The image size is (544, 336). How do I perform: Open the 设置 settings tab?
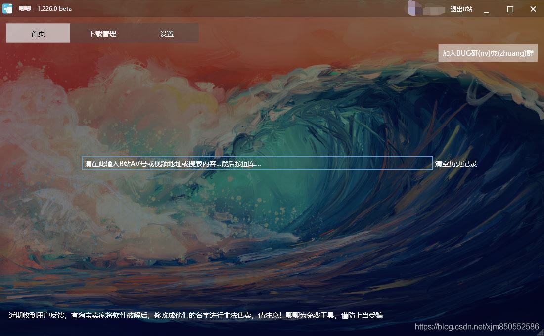point(167,33)
